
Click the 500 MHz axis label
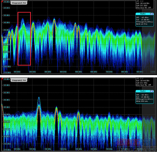[x=78, y=72]
